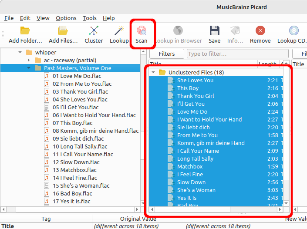Click music icon of 01 Love Me Do.flac
Screen dimensions: 307x229
pos(47,76)
